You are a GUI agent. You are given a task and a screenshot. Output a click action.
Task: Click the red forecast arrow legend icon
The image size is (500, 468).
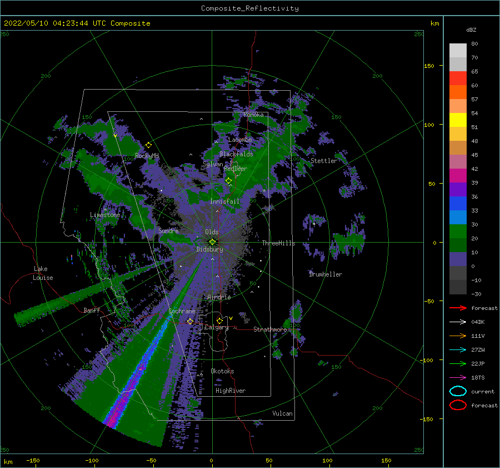458,308
